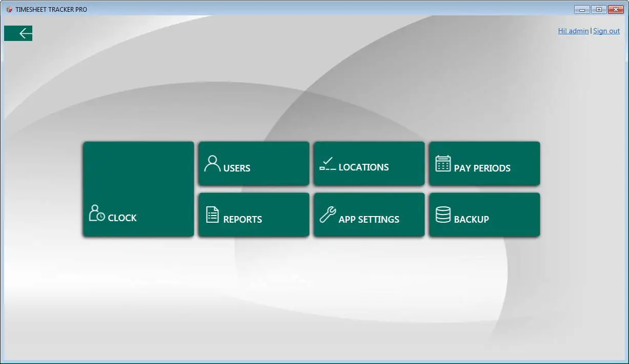Image resolution: width=629 pixels, height=364 pixels.
Task: Open the App Settings tile
Action: (x=369, y=215)
